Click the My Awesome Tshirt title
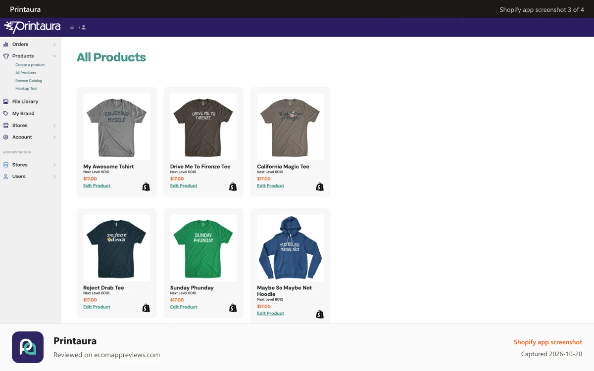This screenshot has width=594, height=371. point(108,167)
